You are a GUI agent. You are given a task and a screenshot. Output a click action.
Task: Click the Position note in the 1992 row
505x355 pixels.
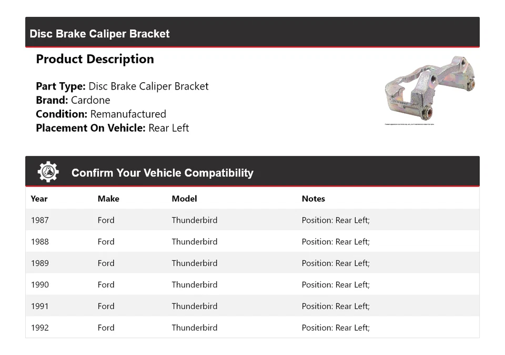pyautogui.click(x=336, y=328)
